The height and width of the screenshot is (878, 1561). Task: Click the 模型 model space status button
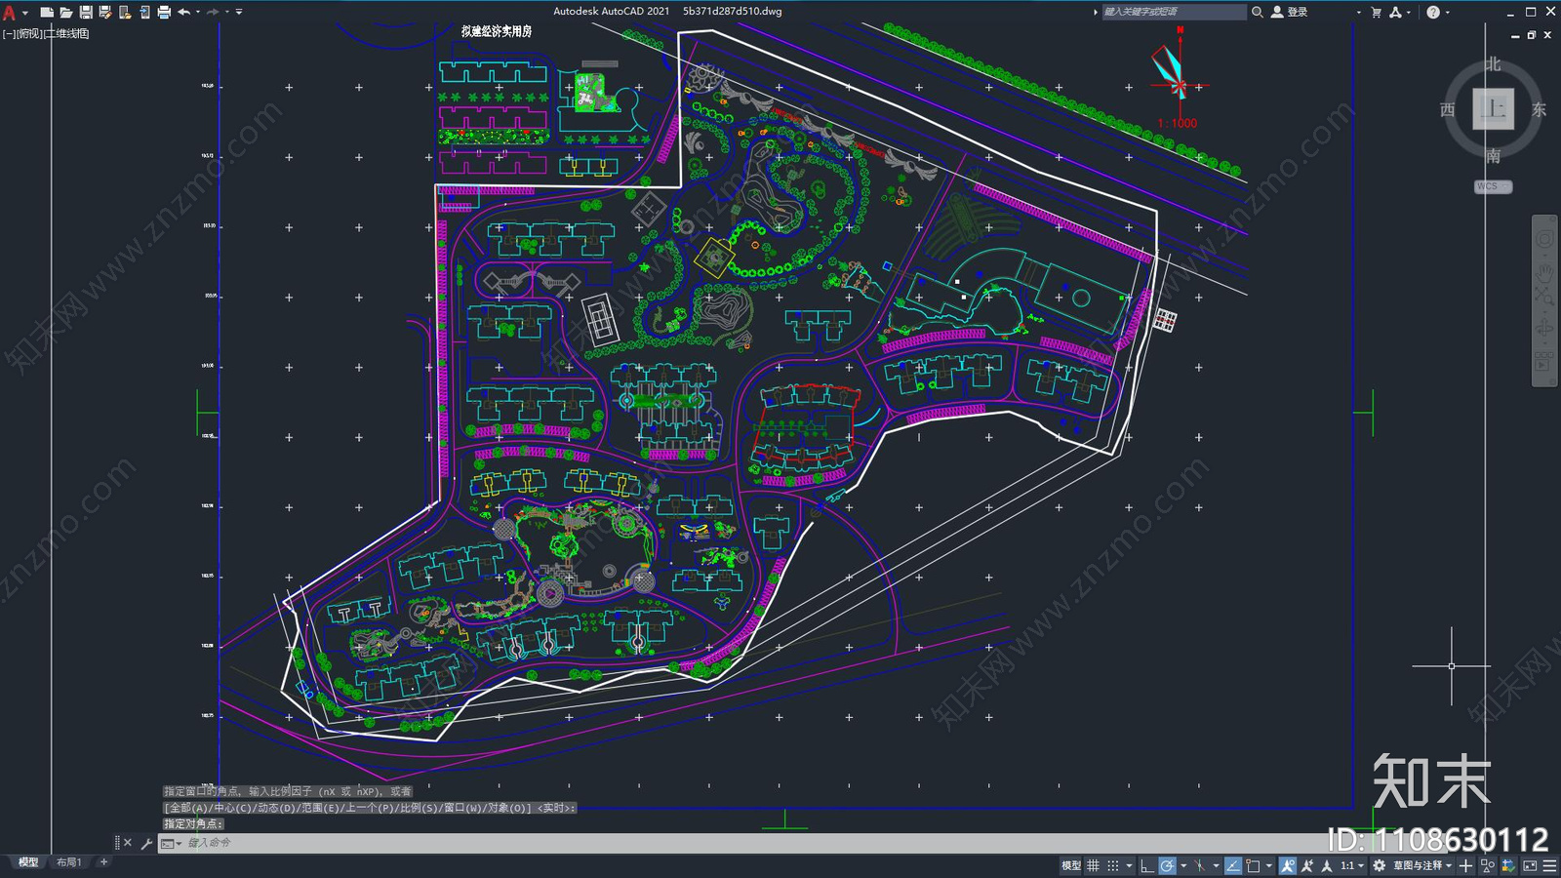1071,865
